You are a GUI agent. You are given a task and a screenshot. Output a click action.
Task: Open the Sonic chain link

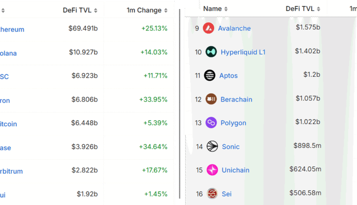click(x=231, y=146)
